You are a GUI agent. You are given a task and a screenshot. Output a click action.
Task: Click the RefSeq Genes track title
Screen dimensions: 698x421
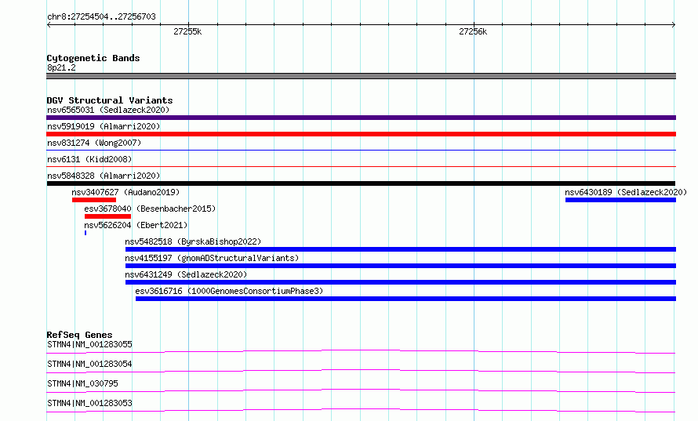pyautogui.click(x=79, y=335)
